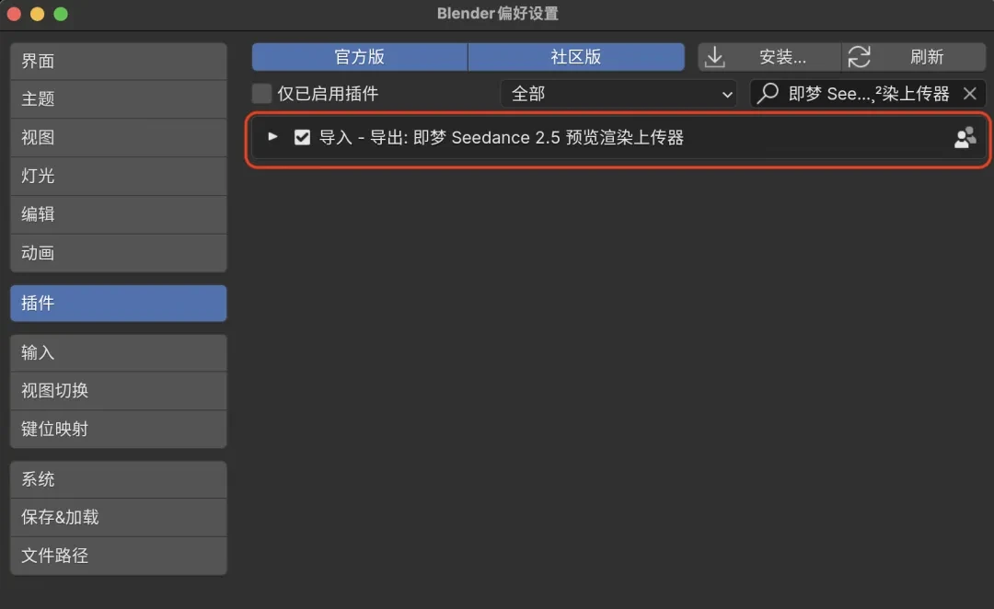Viewport: 994px width, 609px height.
Task: Click the community people icon on the add-on row
Action: 965,137
